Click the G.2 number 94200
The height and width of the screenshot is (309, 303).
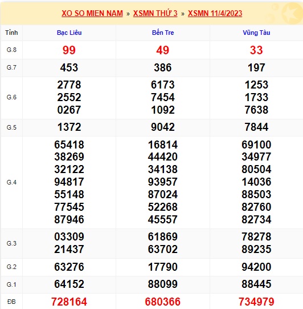click(256, 267)
